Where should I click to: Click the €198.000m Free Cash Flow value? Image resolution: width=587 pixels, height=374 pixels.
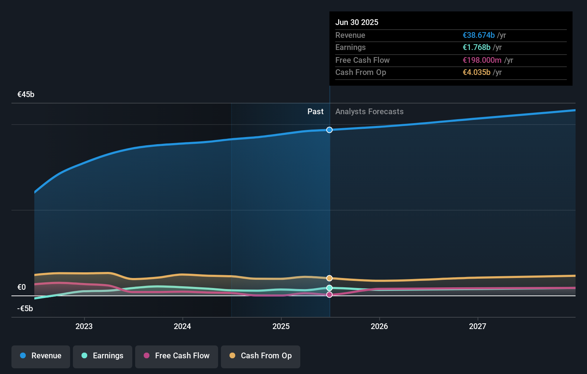pos(482,60)
